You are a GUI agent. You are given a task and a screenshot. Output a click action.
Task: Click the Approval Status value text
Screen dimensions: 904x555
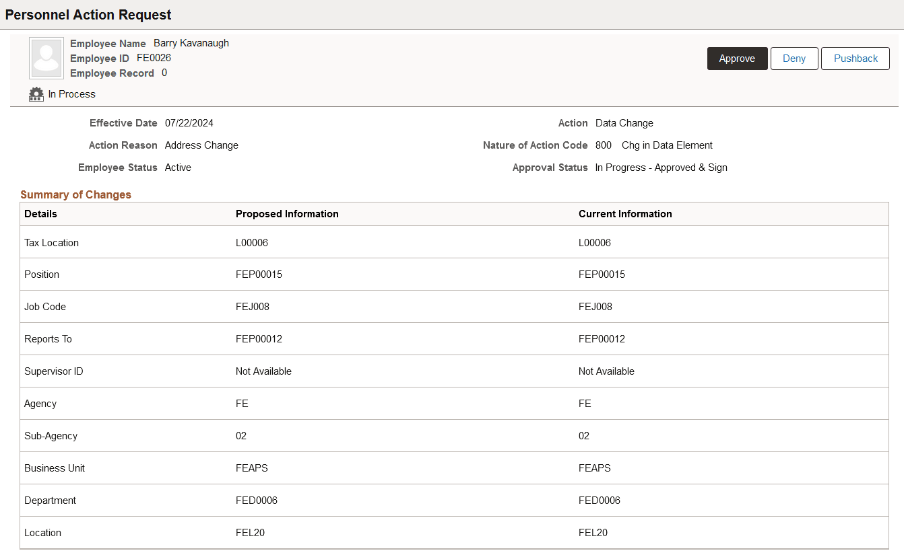(661, 168)
